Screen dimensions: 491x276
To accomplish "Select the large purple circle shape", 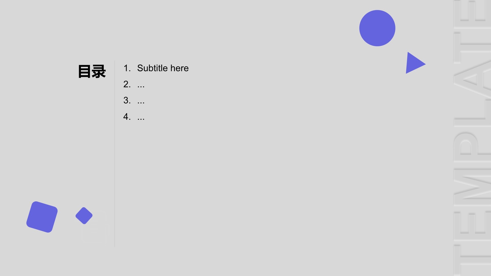I will (x=377, y=28).
